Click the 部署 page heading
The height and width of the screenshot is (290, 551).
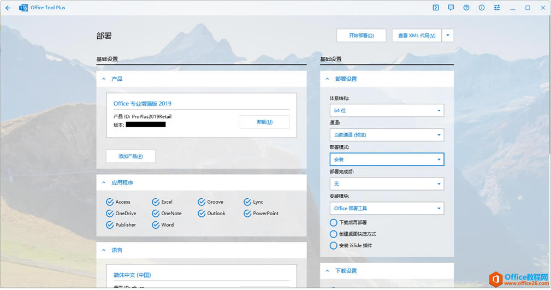pyautogui.click(x=104, y=36)
